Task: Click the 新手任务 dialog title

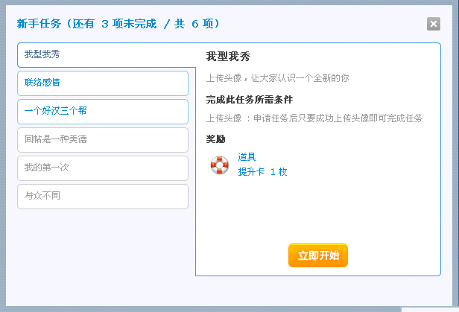Action: [x=41, y=24]
